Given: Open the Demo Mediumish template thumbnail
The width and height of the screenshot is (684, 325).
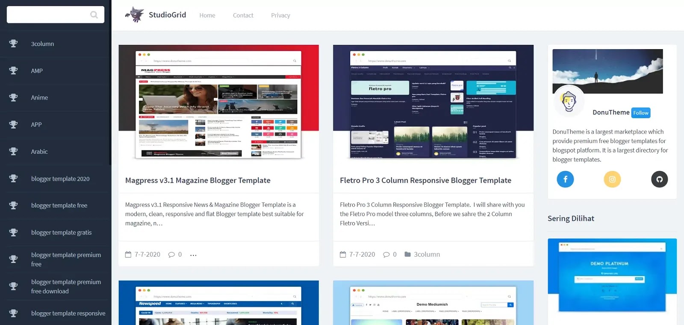Looking at the screenshot, I should point(433,303).
